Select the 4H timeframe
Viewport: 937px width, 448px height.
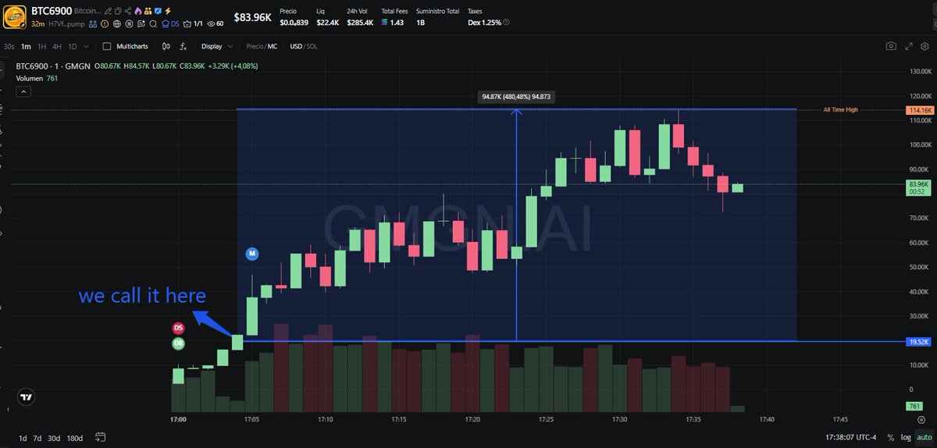57,46
